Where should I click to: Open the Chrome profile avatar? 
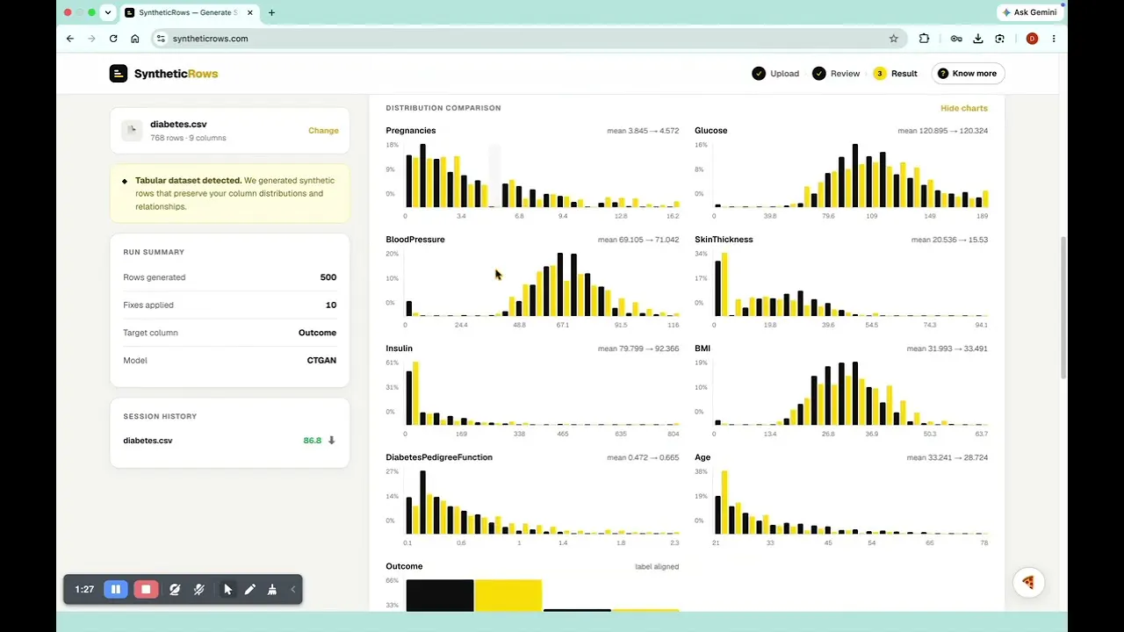[x=1032, y=39]
